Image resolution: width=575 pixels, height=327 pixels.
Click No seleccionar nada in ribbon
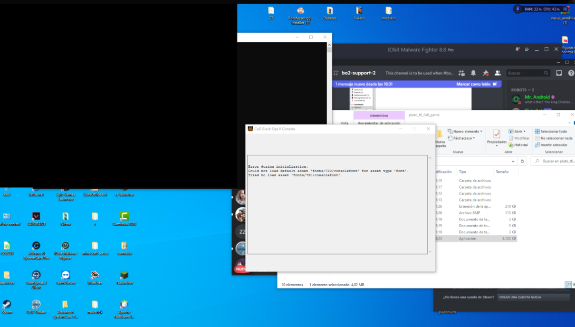pos(553,138)
